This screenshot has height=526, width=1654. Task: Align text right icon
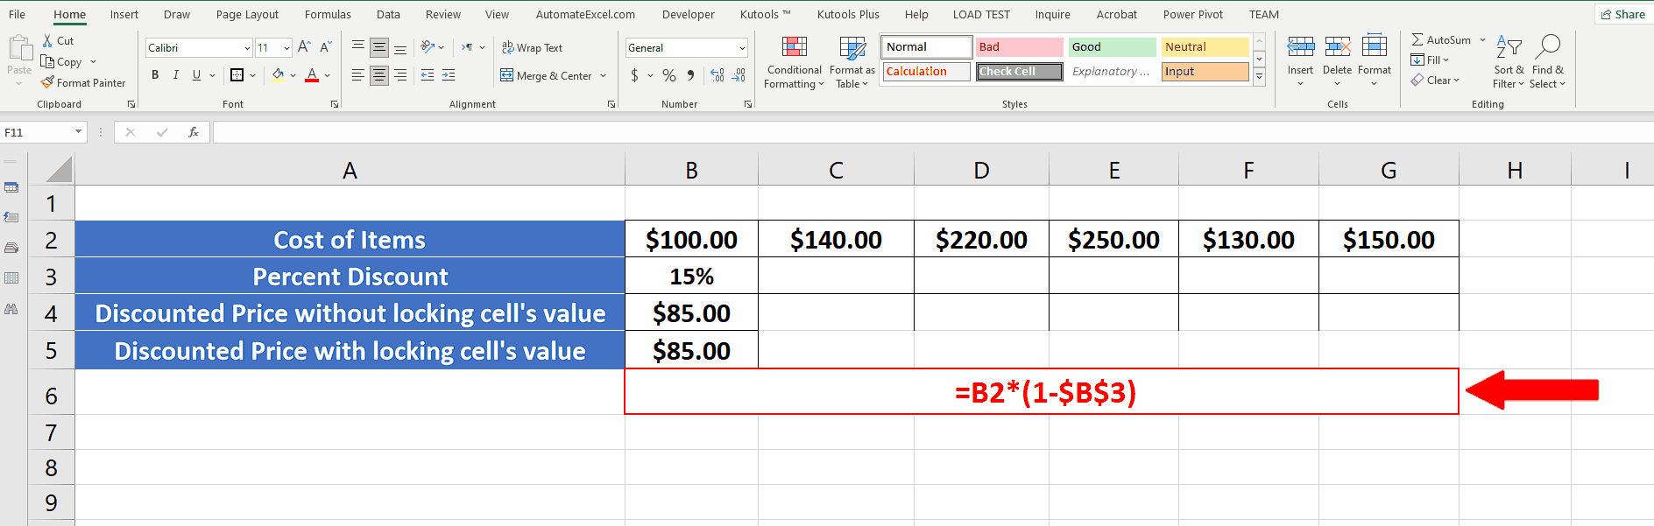pyautogui.click(x=400, y=76)
